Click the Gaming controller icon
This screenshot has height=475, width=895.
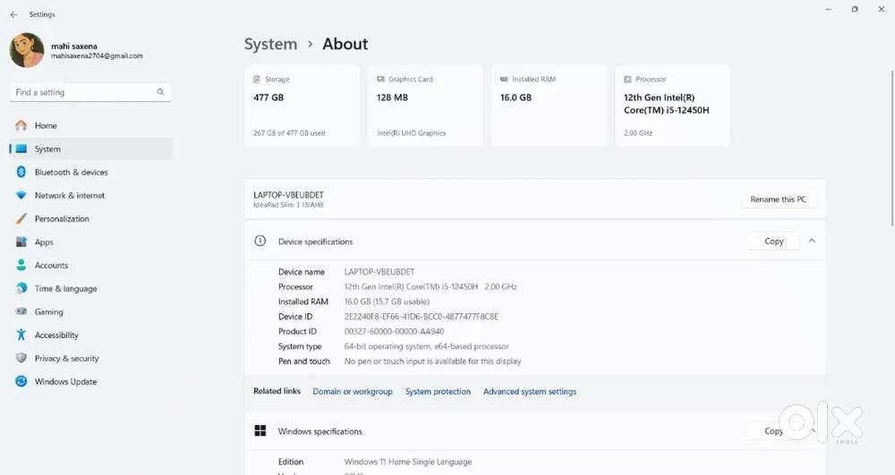[x=21, y=312]
